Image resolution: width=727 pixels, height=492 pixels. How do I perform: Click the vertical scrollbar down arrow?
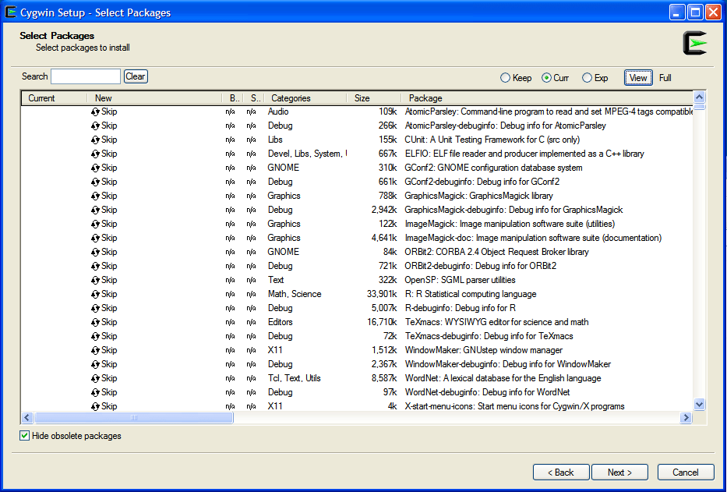699,405
